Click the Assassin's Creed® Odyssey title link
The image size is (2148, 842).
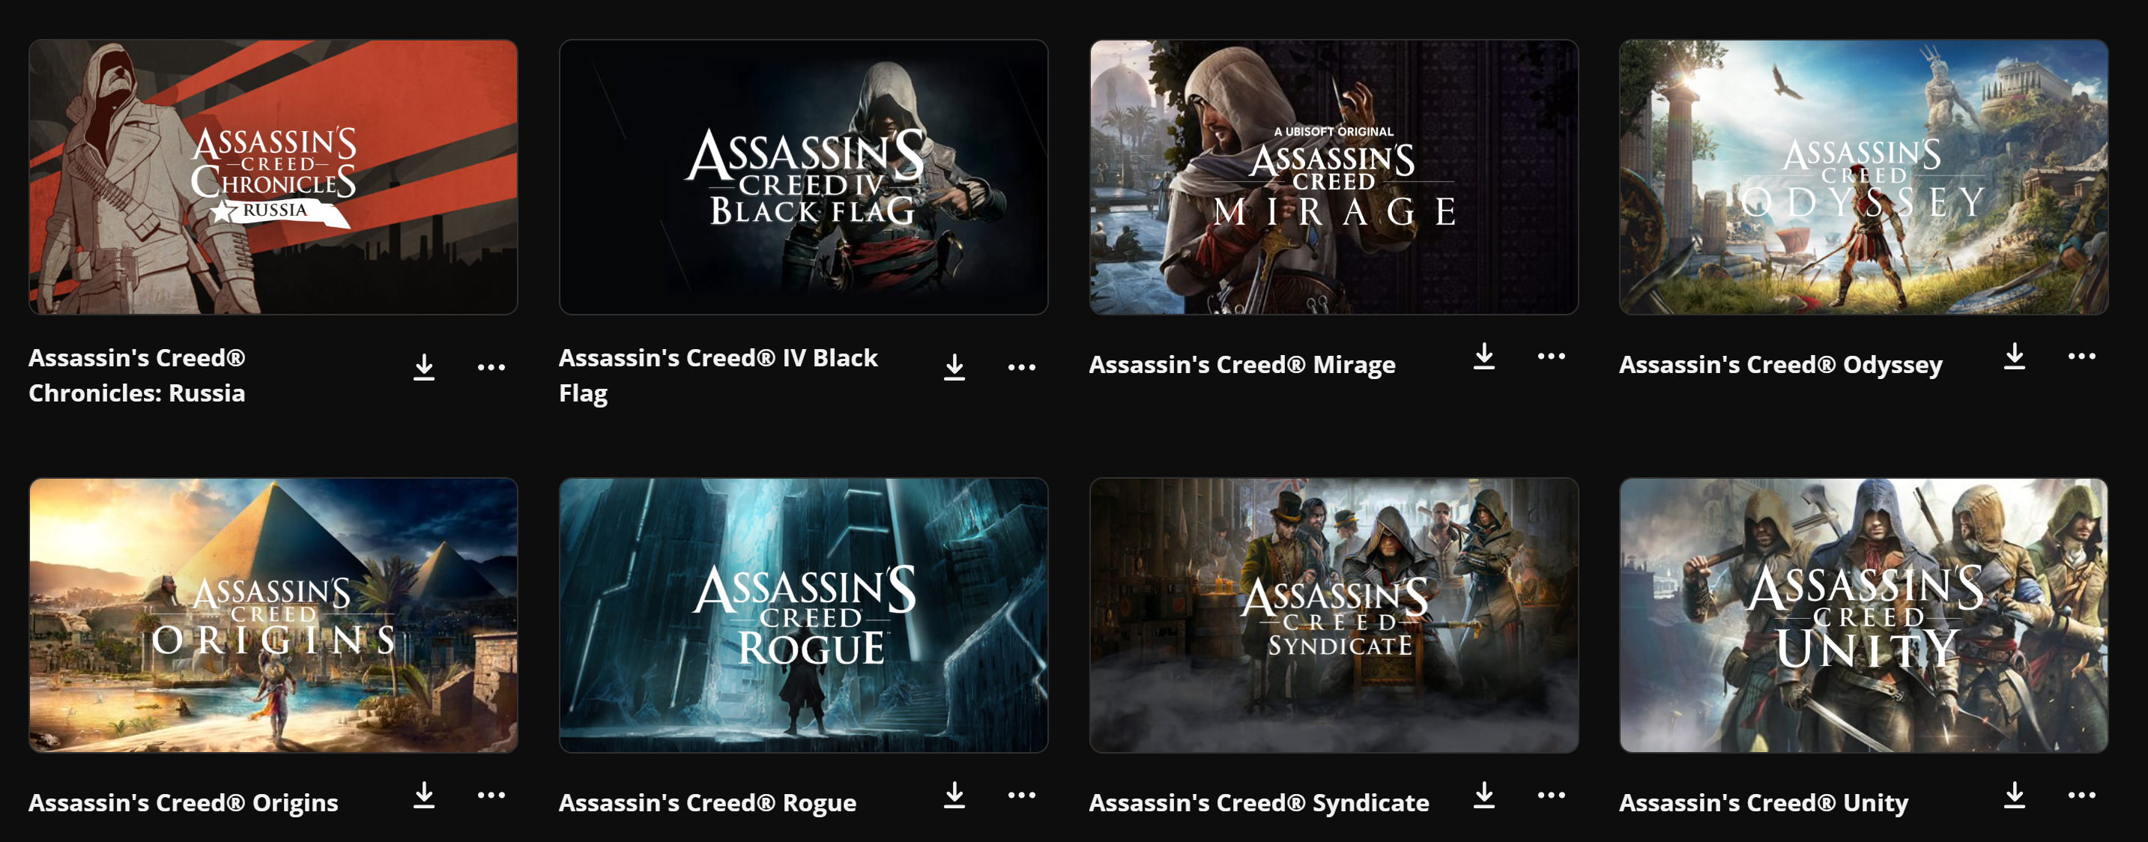click(1780, 364)
